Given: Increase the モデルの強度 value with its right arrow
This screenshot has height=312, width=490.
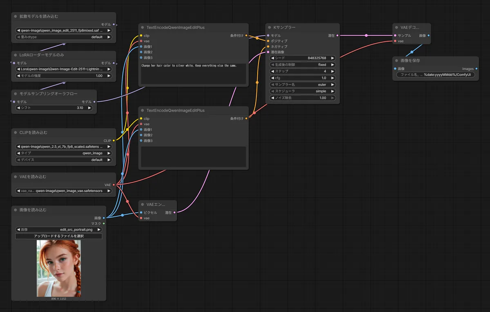Looking at the screenshot, I should coord(109,76).
